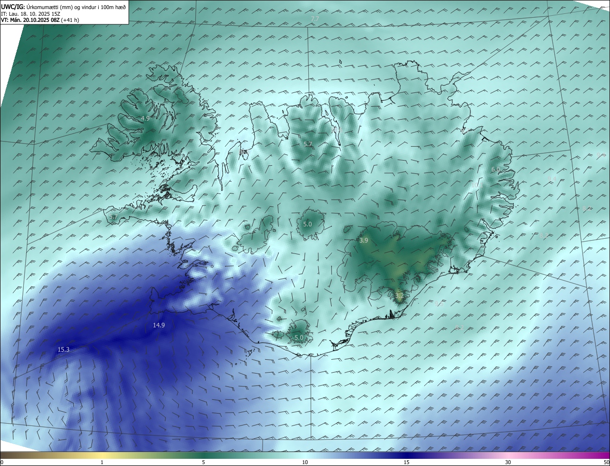Select the 14.9 value label on the map

(159, 325)
